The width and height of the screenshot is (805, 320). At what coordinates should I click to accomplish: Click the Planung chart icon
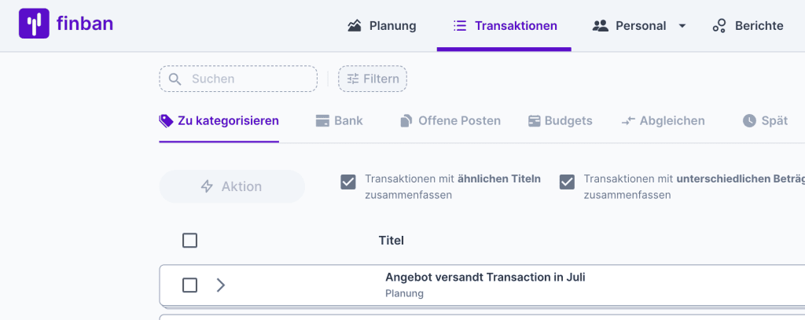tap(355, 26)
